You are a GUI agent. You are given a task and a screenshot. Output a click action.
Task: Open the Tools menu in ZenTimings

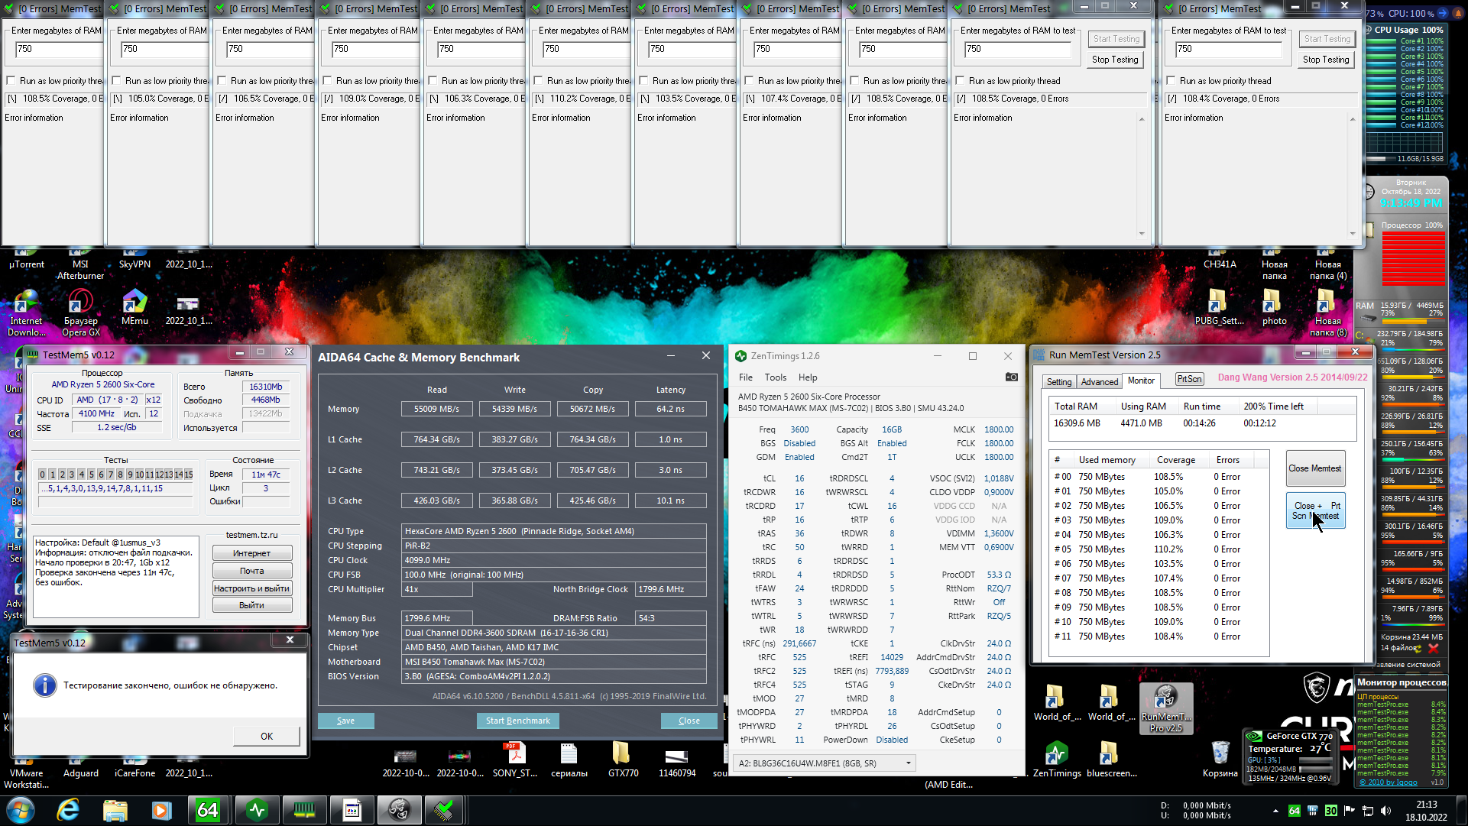tap(775, 377)
